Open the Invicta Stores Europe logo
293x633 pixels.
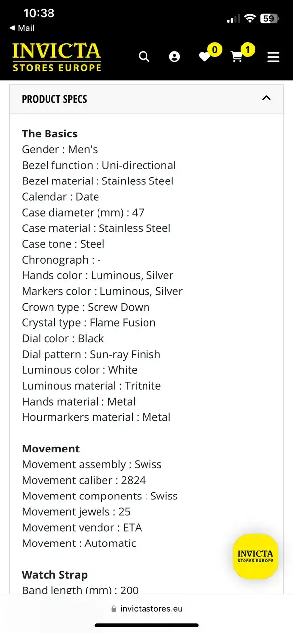click(56, 57)
